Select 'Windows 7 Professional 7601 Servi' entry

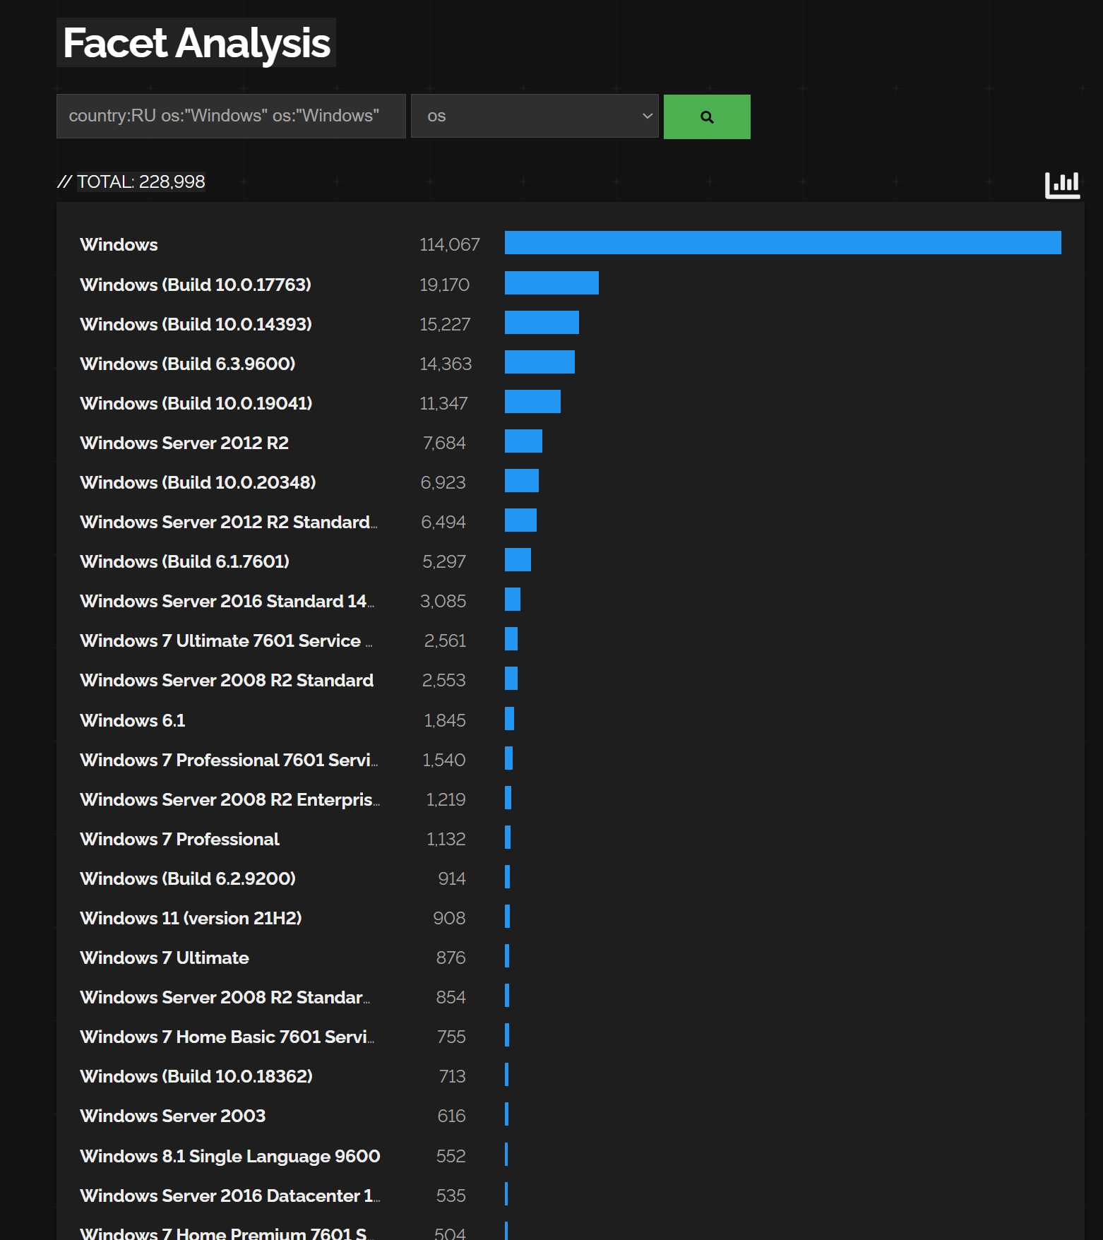pyautogui.click(x=229, y=760)
